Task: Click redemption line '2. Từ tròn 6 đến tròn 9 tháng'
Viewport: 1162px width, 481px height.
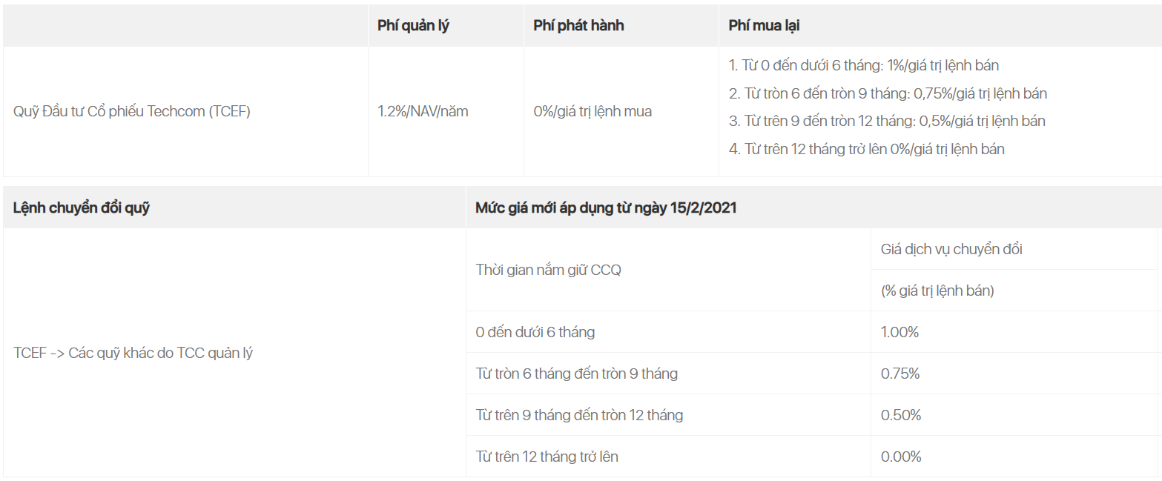Action: click(x=888, y=93)
